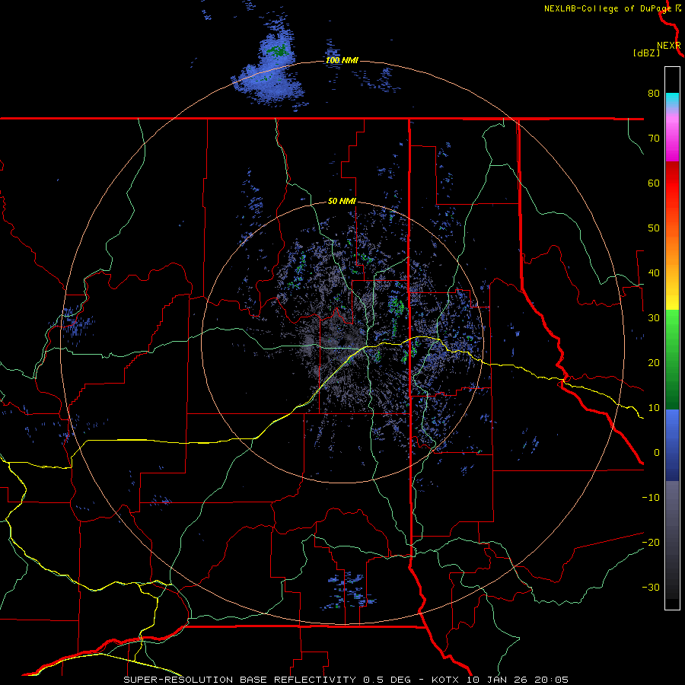Click the blue echo cluster at bottom center
This screenshot has height=685, width=685.
(349, 591)
